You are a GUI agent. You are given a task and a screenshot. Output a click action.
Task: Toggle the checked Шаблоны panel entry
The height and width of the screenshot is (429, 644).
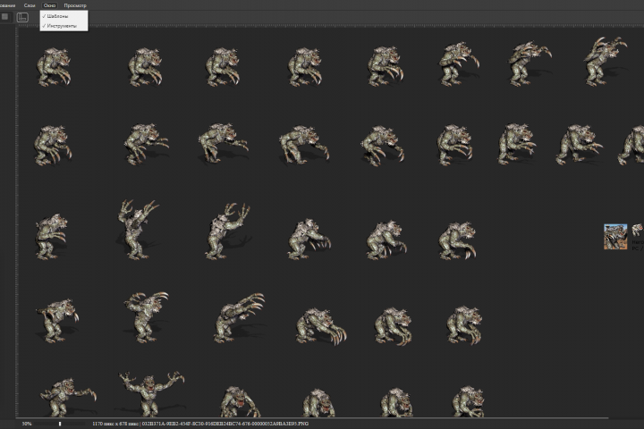point(64,16)
